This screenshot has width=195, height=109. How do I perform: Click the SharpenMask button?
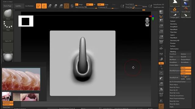186,60
